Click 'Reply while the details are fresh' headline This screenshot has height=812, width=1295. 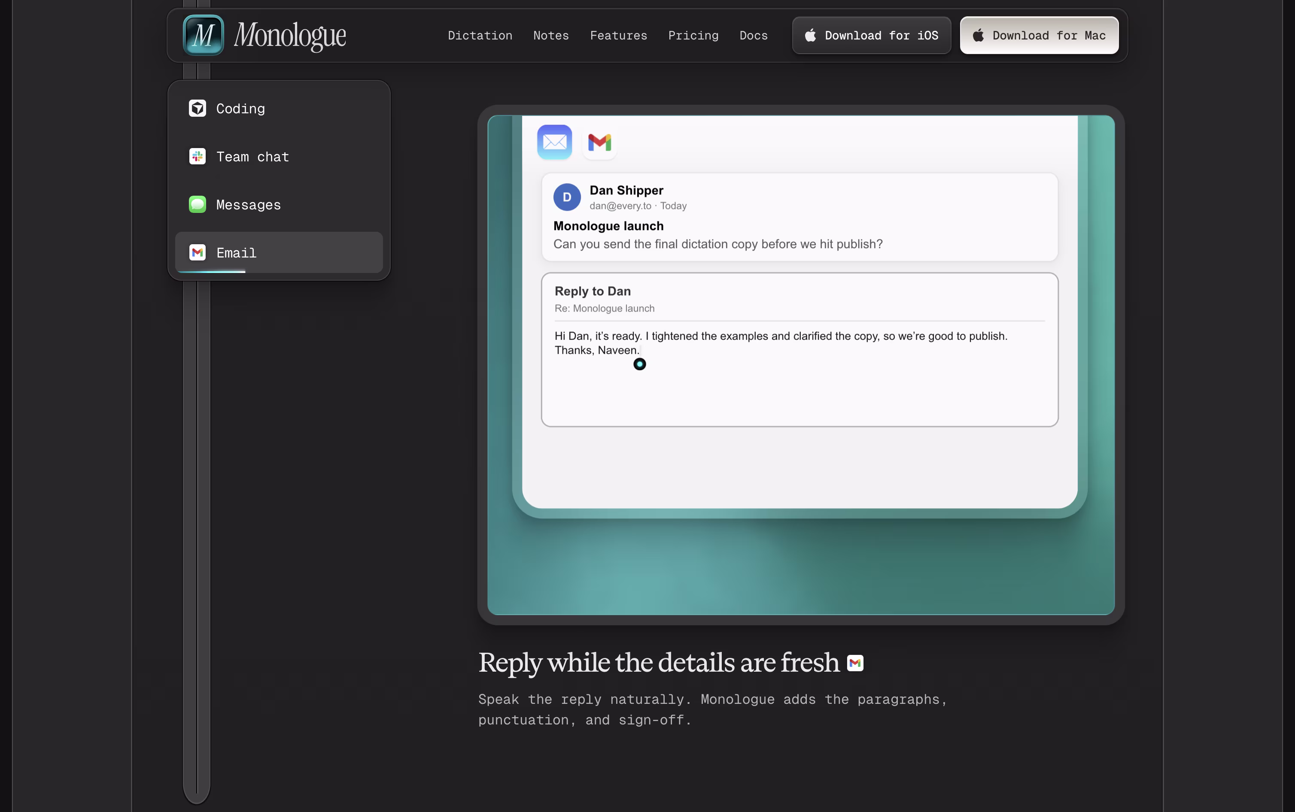659,663
